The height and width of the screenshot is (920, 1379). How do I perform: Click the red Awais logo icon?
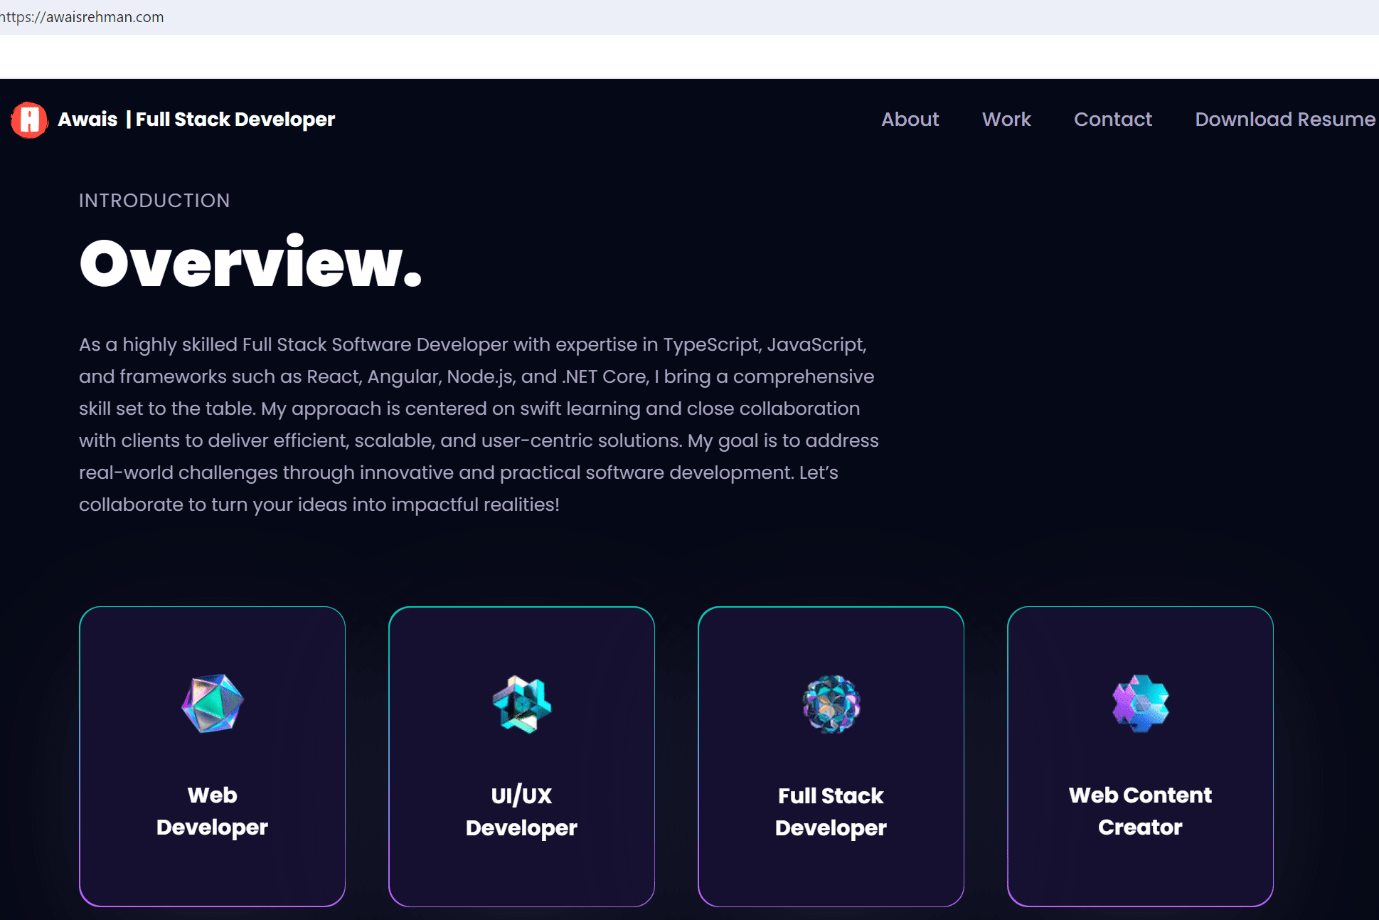pos(29,120)
